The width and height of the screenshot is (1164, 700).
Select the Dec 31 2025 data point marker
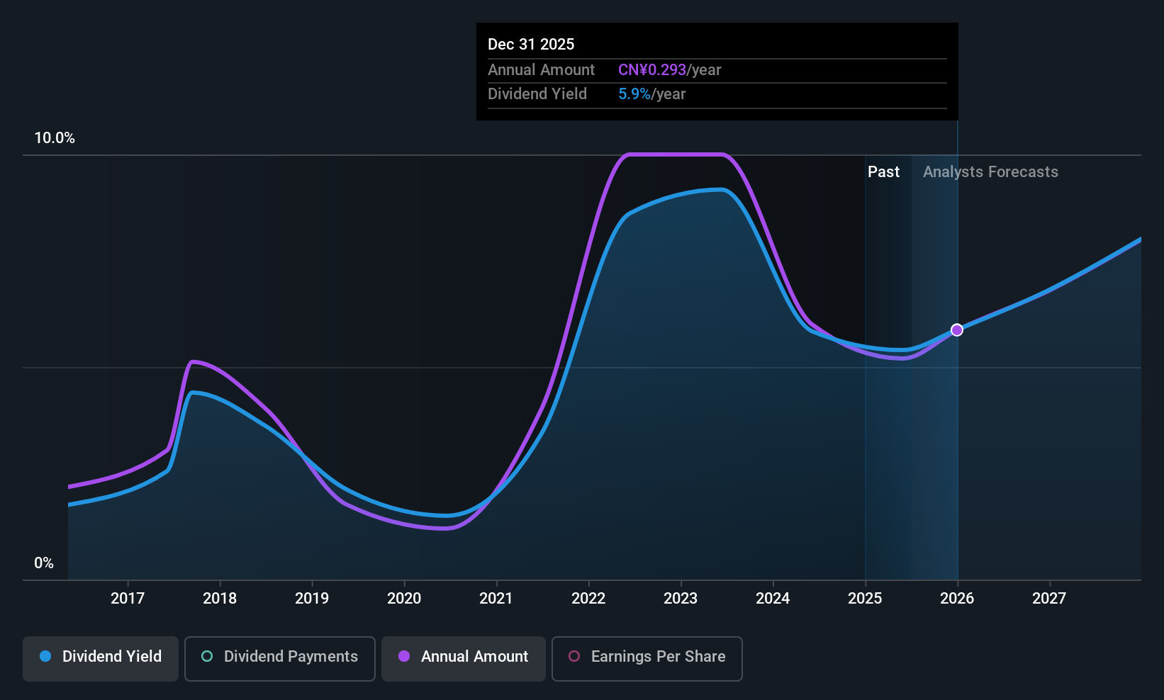click(957, 329)
